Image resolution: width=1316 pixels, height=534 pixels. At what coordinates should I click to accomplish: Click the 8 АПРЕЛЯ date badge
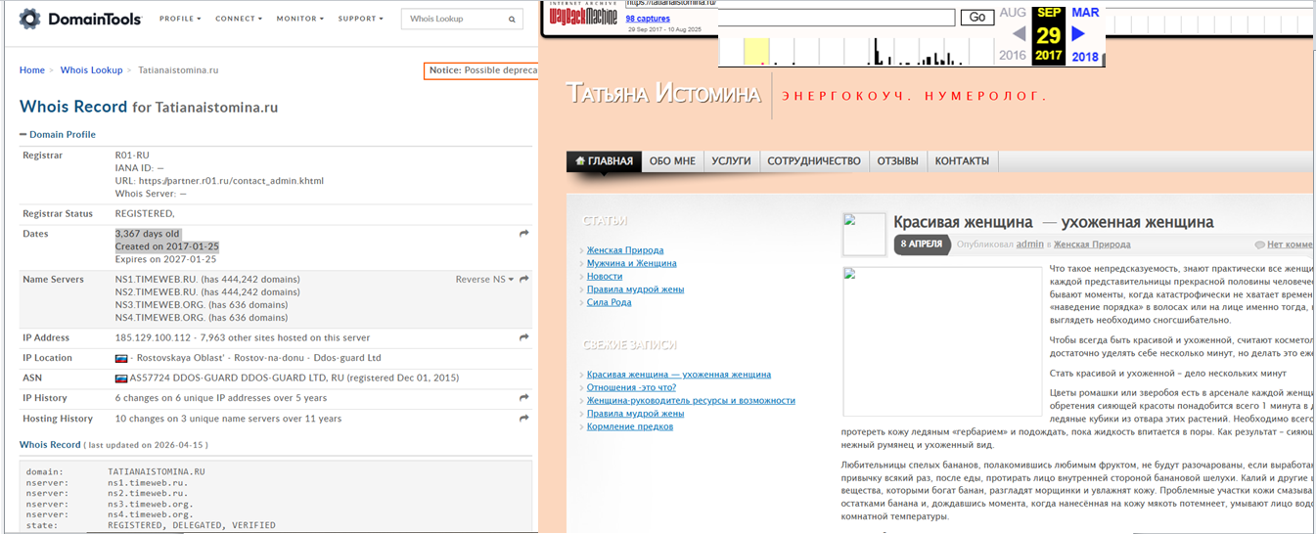coord(921,245)
